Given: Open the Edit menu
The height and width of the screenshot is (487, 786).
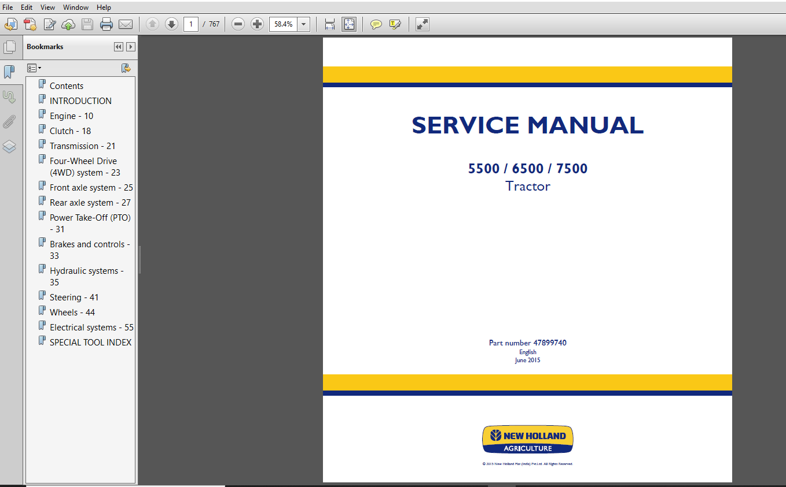Looking at the screenshot, I should [x=27, y=8].
